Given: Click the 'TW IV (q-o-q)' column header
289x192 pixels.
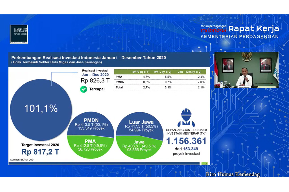Looking at the screenshot, I should click(x=140, y=72).
